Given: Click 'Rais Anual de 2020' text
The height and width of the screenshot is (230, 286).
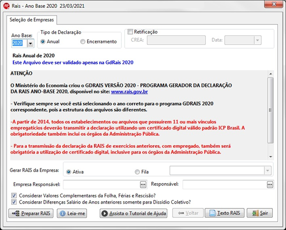Looking at the screenshot, I should pyautogui.click(x=34, y=56).
